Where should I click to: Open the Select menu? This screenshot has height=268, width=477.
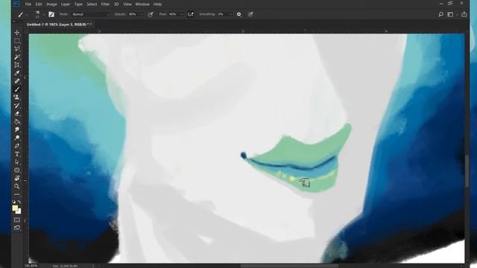click(x=92, y=4)
